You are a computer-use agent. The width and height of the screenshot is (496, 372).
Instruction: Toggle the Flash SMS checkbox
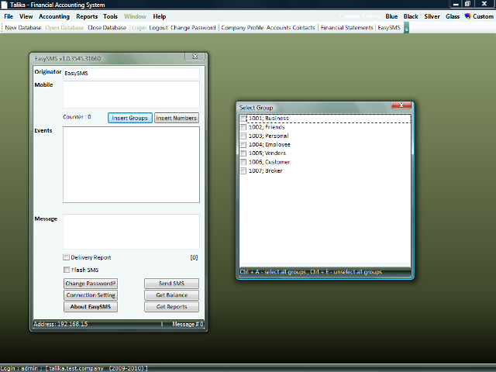pos(67,270)
